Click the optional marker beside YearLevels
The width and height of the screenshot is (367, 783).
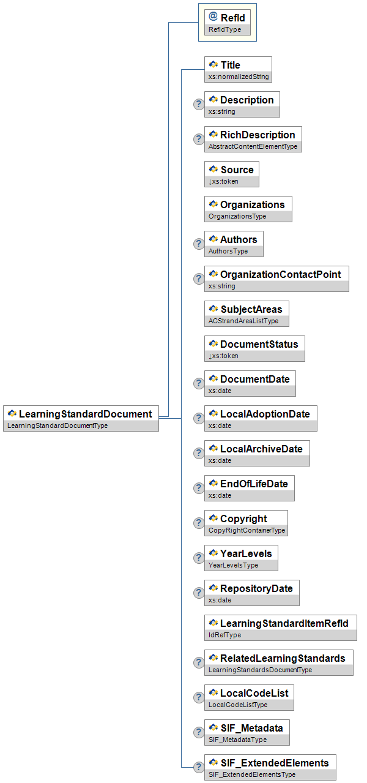tap(198, 558)
